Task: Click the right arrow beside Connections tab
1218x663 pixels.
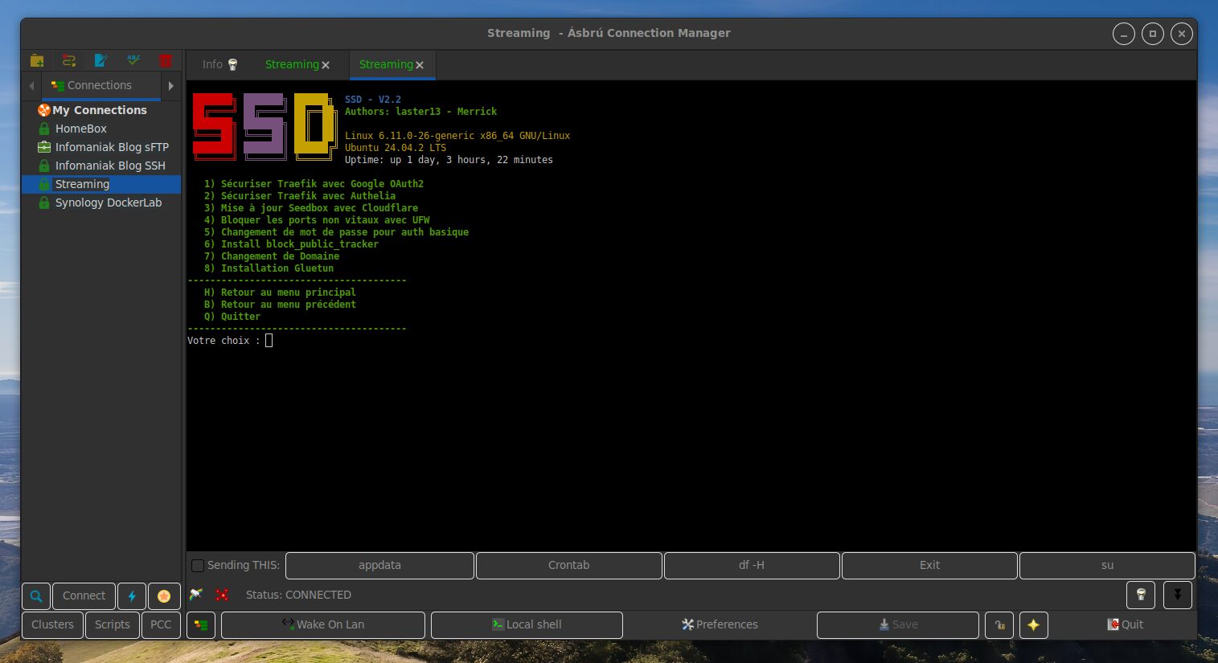Action: tap(170, 85)
